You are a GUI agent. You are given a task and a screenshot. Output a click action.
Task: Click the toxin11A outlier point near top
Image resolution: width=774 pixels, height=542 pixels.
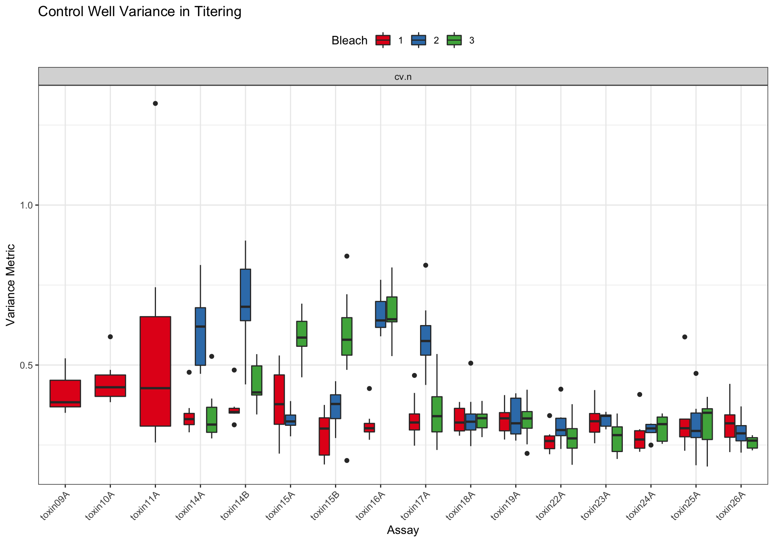(x=155, y=104)
